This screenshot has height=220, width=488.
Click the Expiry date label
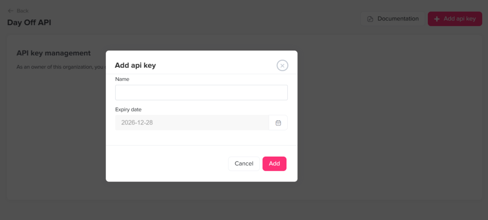pos(128,110)
